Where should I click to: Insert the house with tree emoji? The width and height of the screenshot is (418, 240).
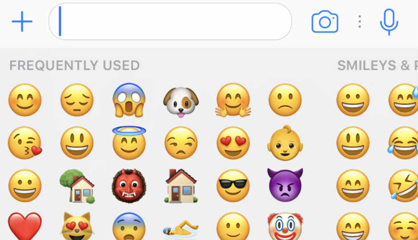pyautogui.click(x=77, y=186)
